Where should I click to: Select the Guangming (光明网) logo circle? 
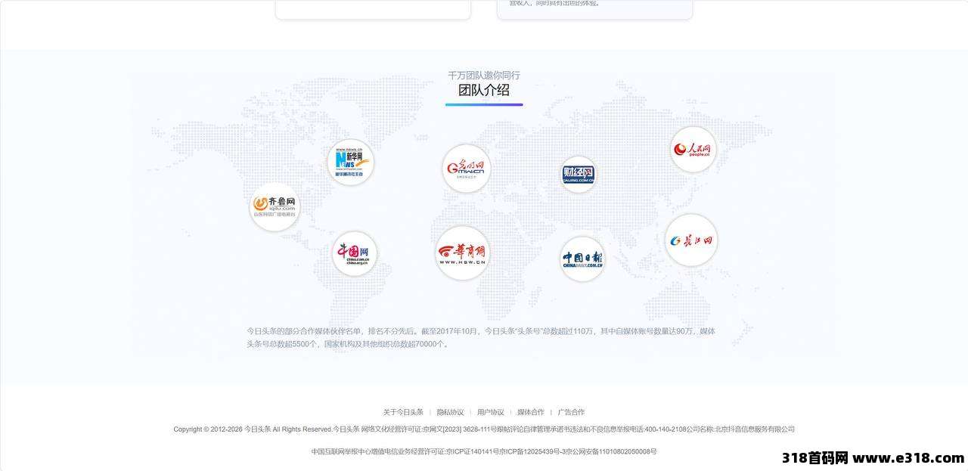point(466,168)
